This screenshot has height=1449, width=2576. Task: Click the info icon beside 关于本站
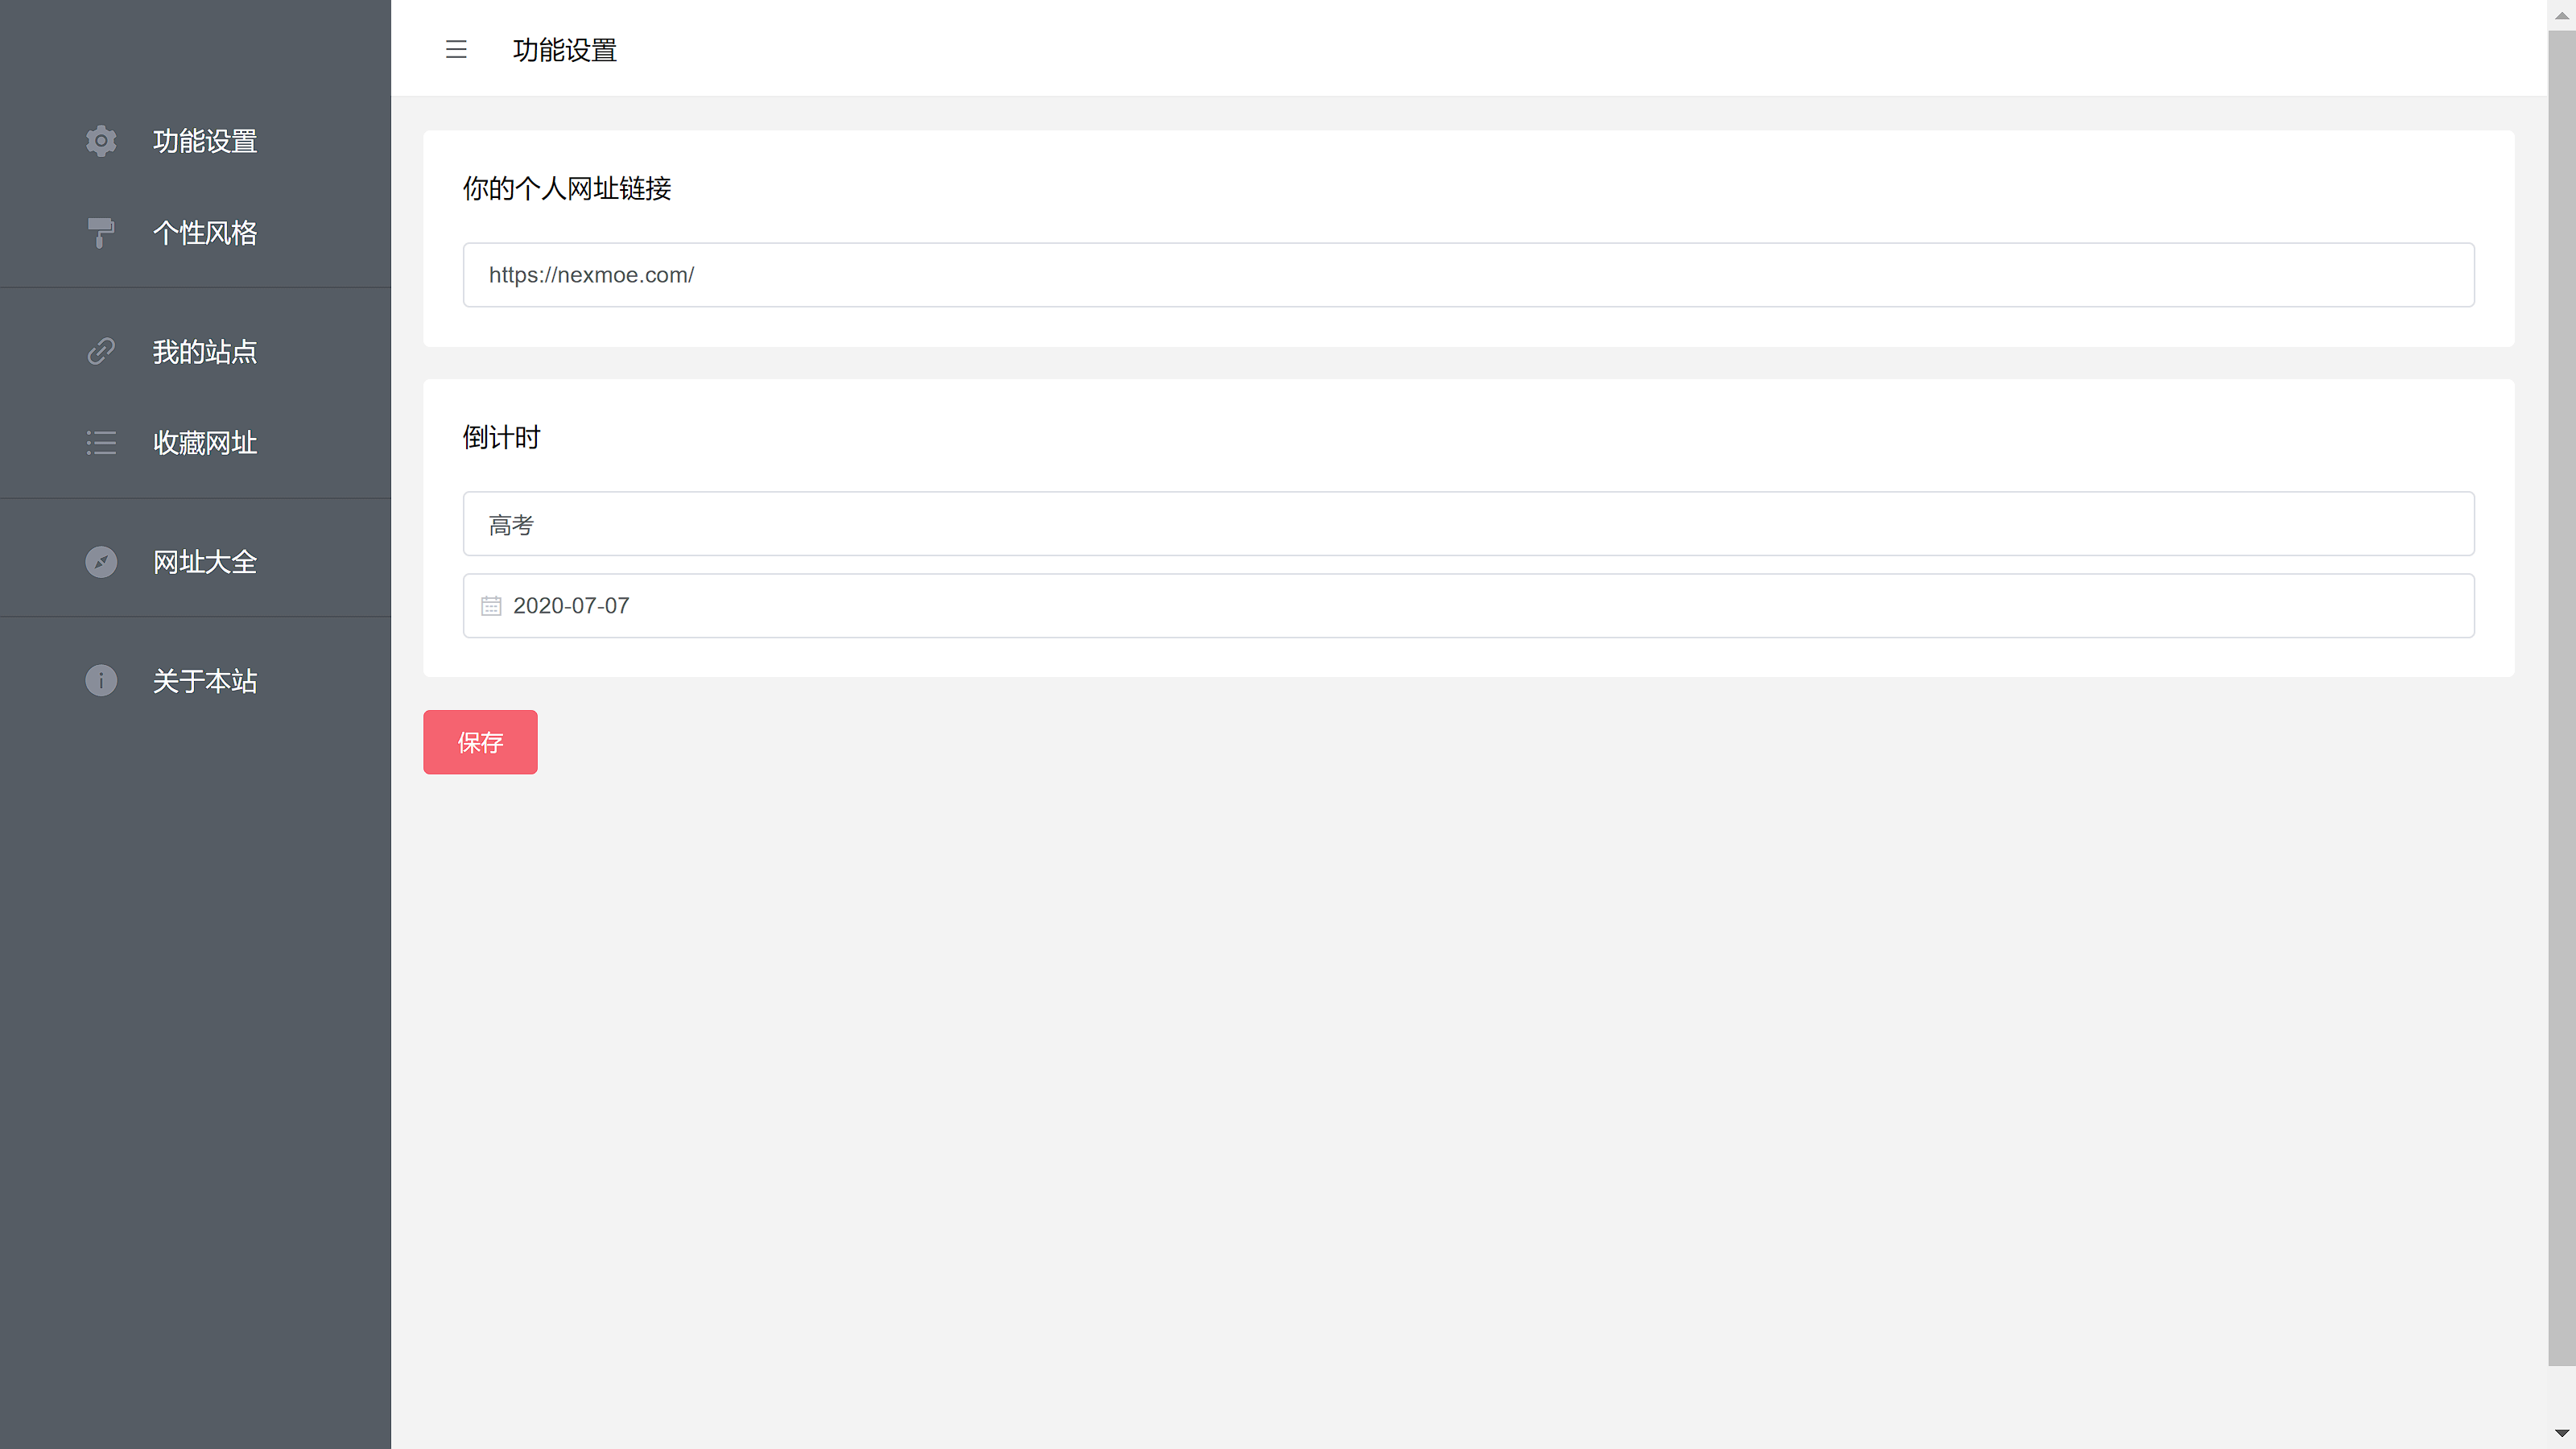[101, 681]
